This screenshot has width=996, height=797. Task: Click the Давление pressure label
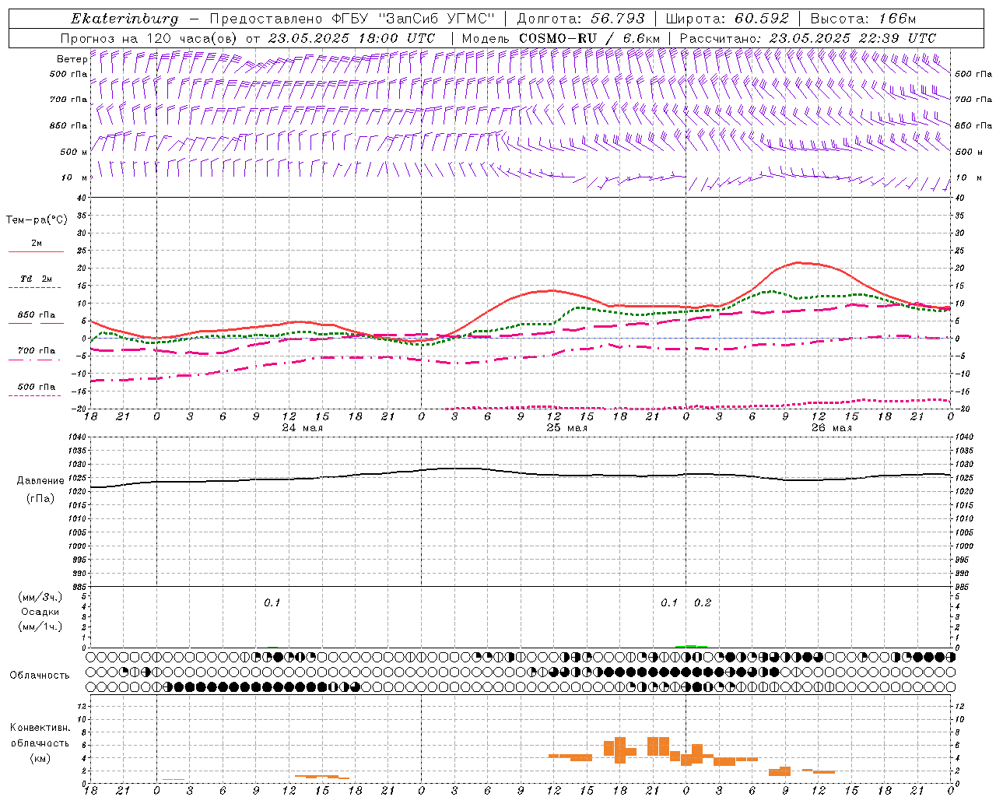pos(40,481)
